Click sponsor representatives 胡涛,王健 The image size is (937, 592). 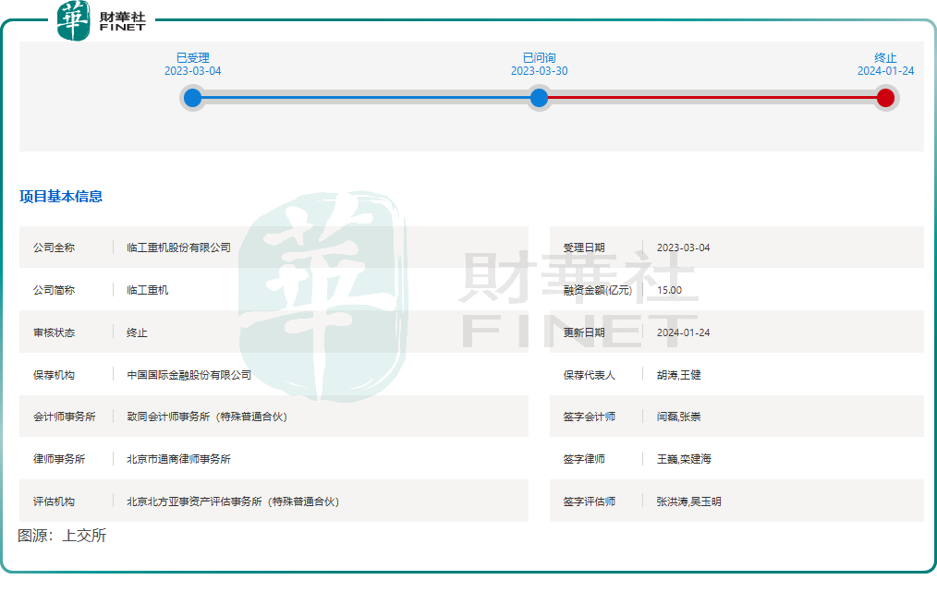[678, 375]
